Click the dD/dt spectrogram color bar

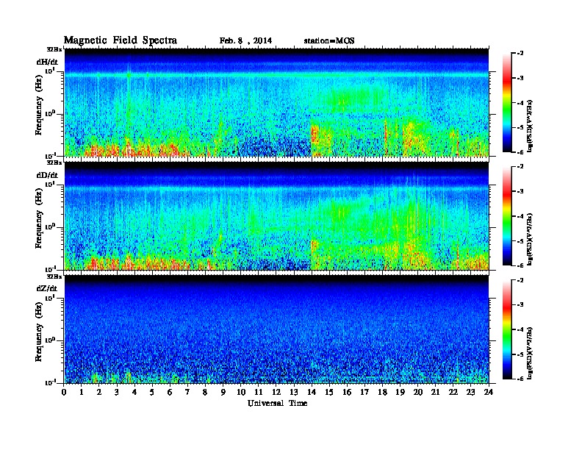tap(507, 215)
